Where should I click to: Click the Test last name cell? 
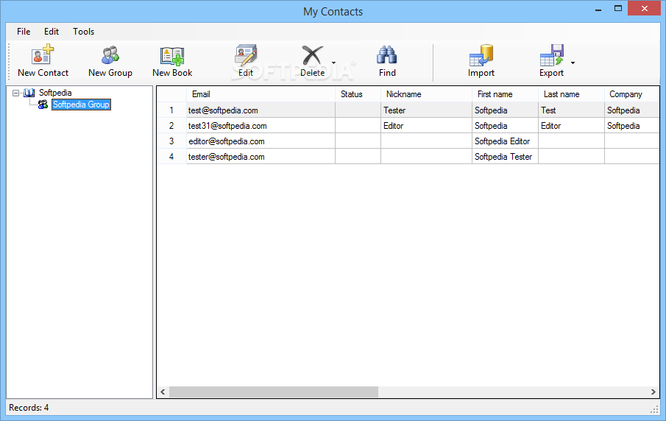tap(571, 110)
